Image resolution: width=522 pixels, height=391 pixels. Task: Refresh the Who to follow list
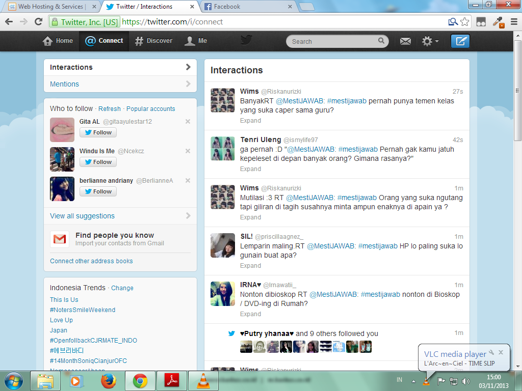110,109
